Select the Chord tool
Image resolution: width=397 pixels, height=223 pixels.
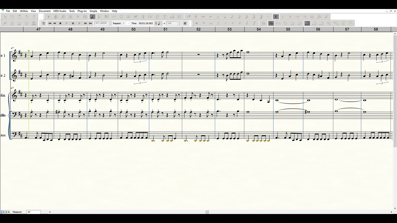point(150,17)
